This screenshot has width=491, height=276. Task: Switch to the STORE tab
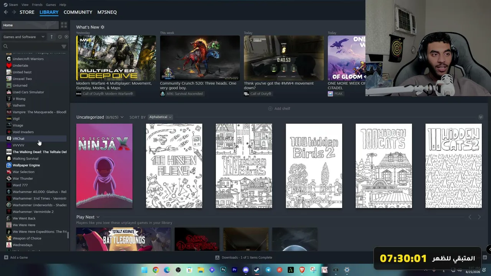(27, 12)
